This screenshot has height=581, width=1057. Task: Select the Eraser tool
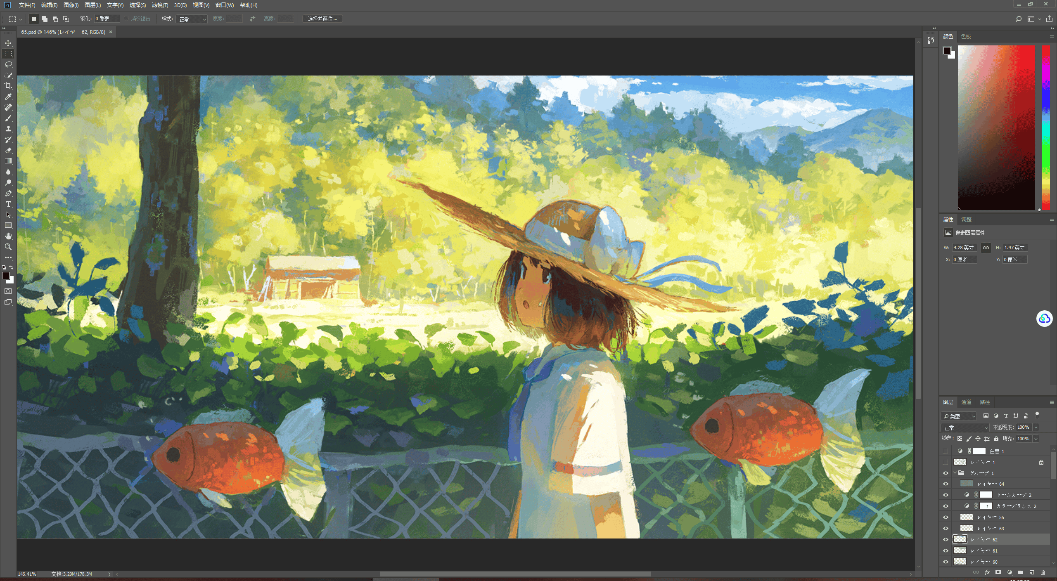[8, 150]
